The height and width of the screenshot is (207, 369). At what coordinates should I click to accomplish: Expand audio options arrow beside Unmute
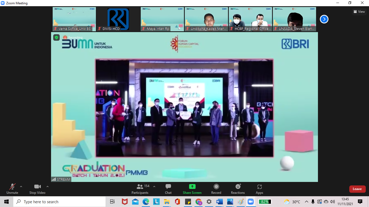[21, 187]
